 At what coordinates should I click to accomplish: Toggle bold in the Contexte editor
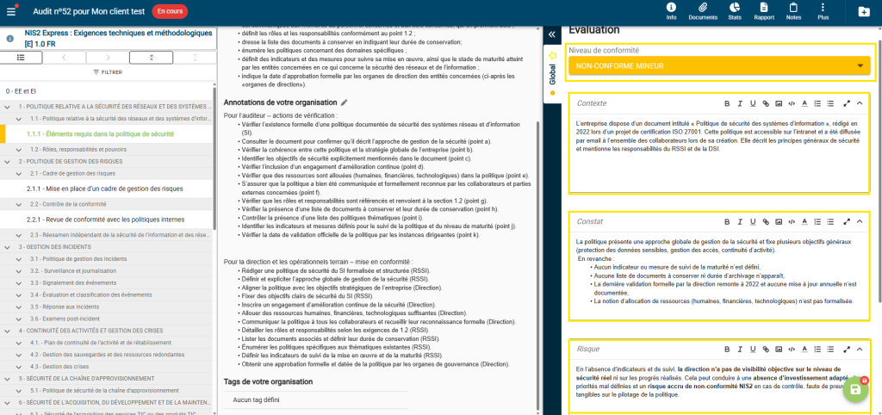pos(728,103)
